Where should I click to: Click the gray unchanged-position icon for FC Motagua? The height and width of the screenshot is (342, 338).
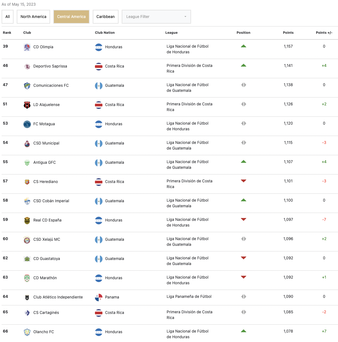244,123
